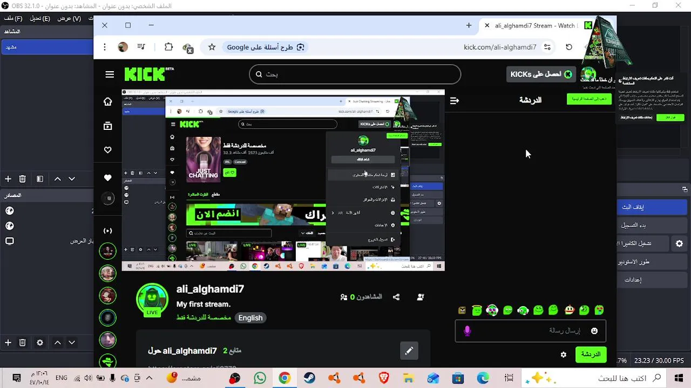This screenshot has width=691, height=388.
Task: Insert the heart-eyes green emote
Action: pos(599,310)
